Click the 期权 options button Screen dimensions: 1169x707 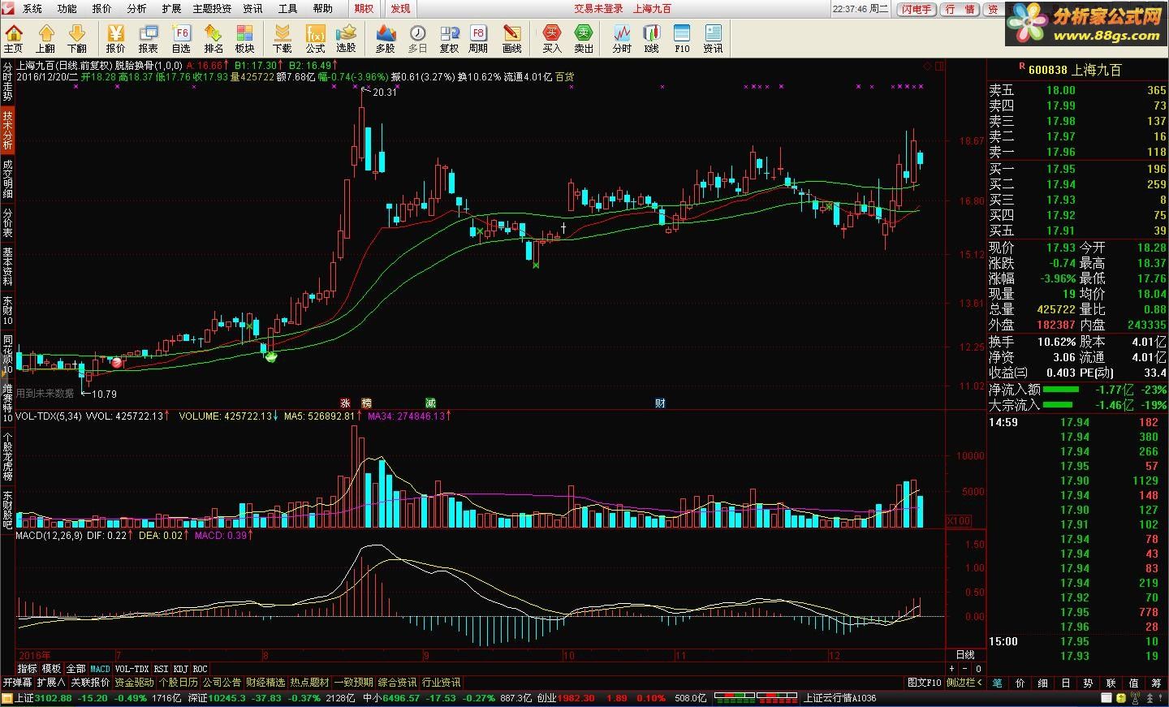(x=365, y=8)
